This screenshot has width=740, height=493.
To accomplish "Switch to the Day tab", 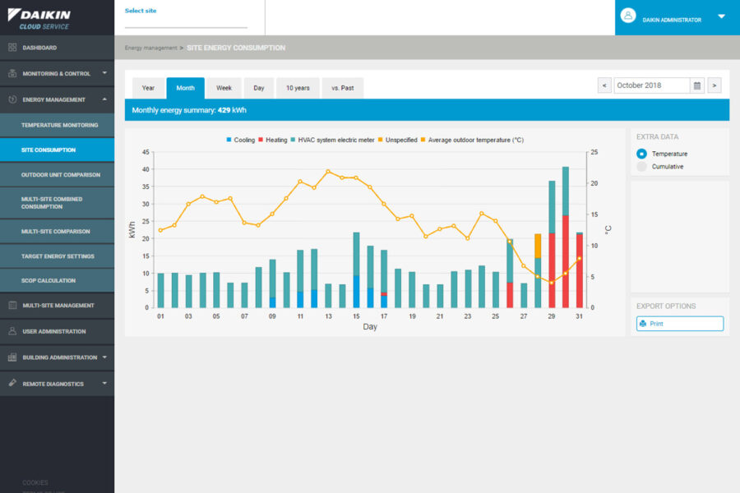I will [x=259, y=88].
